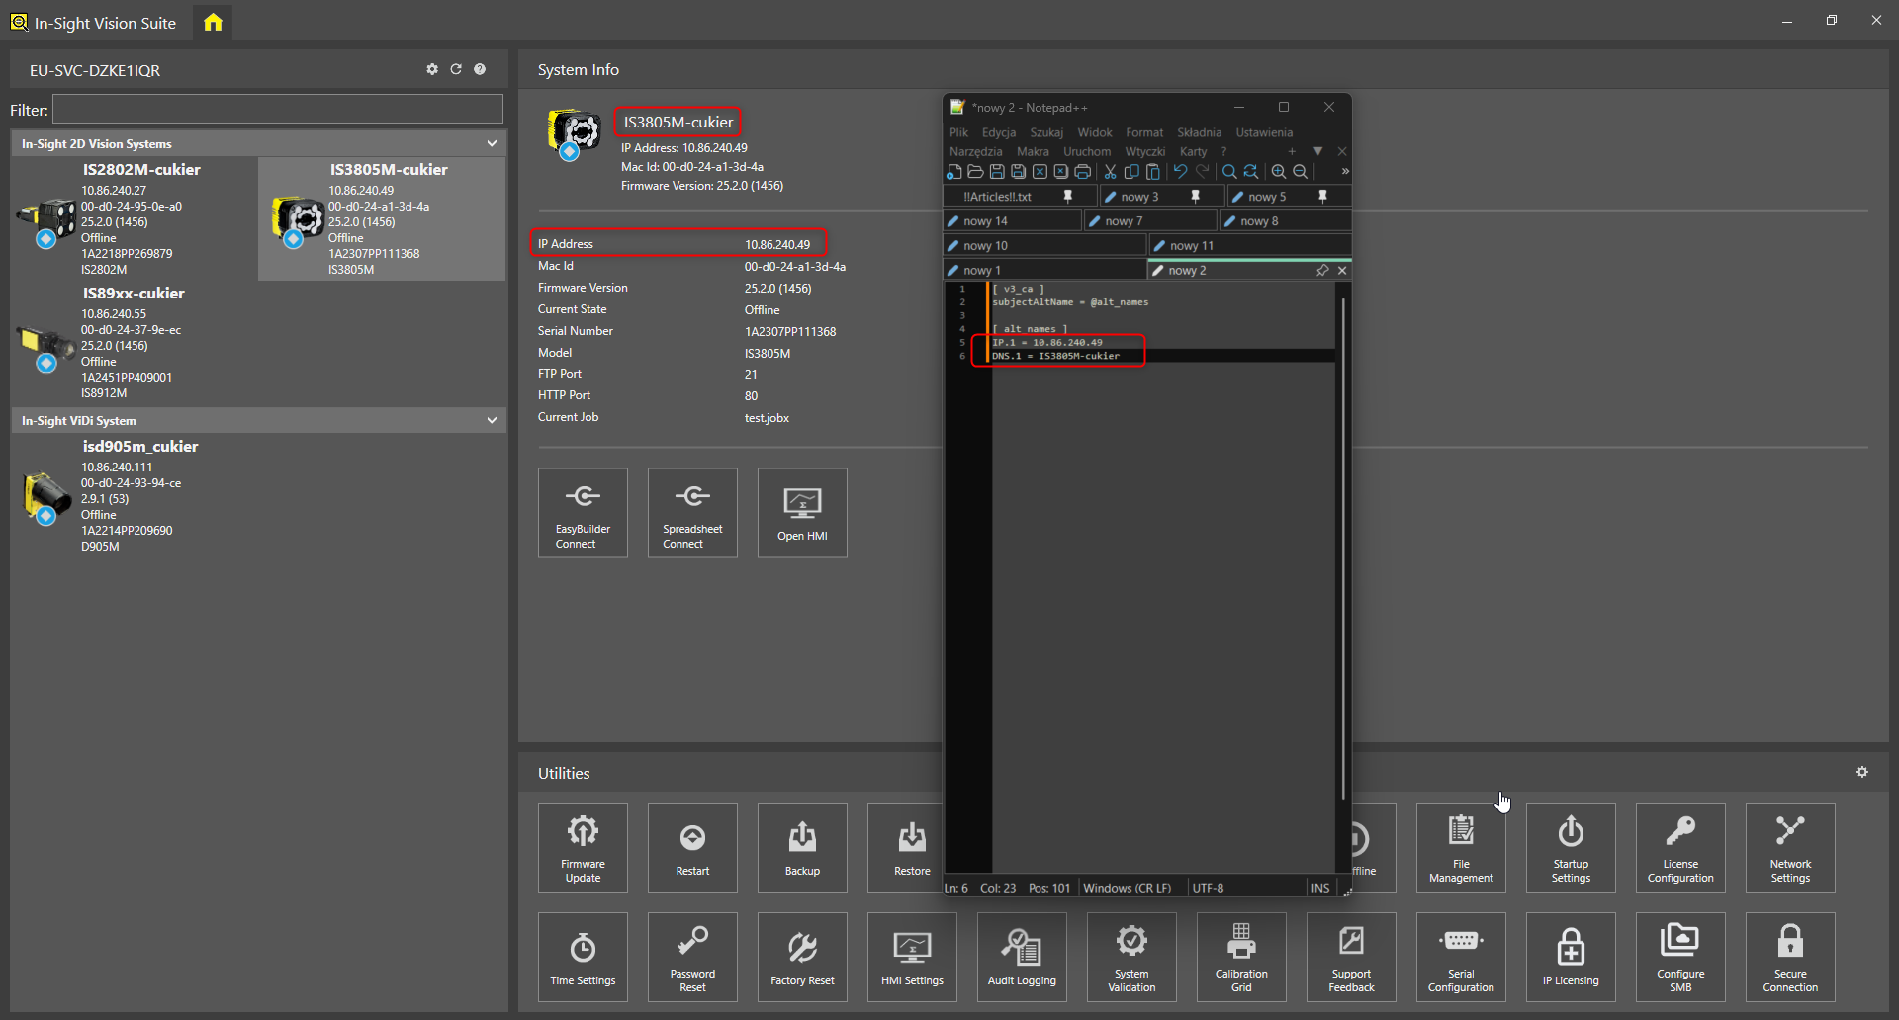Open the Restore utility
This screenshot has width=1899, height=1020.
pos(905,847)
